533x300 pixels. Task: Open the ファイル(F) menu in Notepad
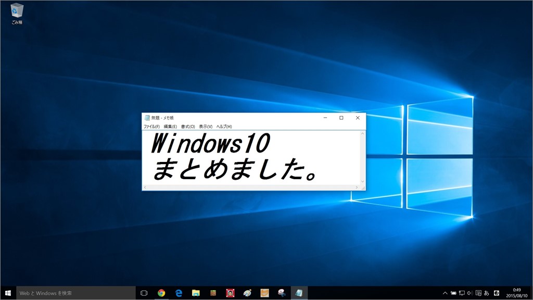coord(151,127)
